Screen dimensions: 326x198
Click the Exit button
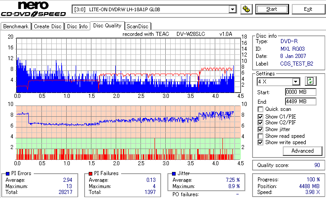(x=308, y=9)
